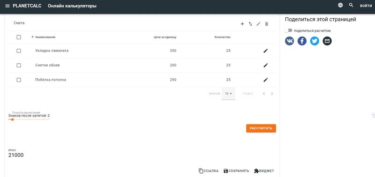Click the Войти login button
Image resolution: width=375 pixels, height=177 pixels.
pos(366,6)
